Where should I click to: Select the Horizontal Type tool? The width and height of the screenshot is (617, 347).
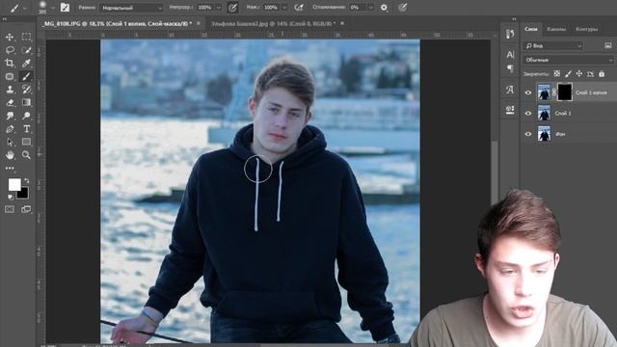coord(26,128)
